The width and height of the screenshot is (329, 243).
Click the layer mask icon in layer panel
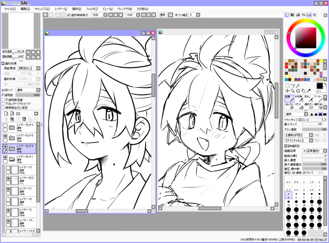click(x=36, y=114)
